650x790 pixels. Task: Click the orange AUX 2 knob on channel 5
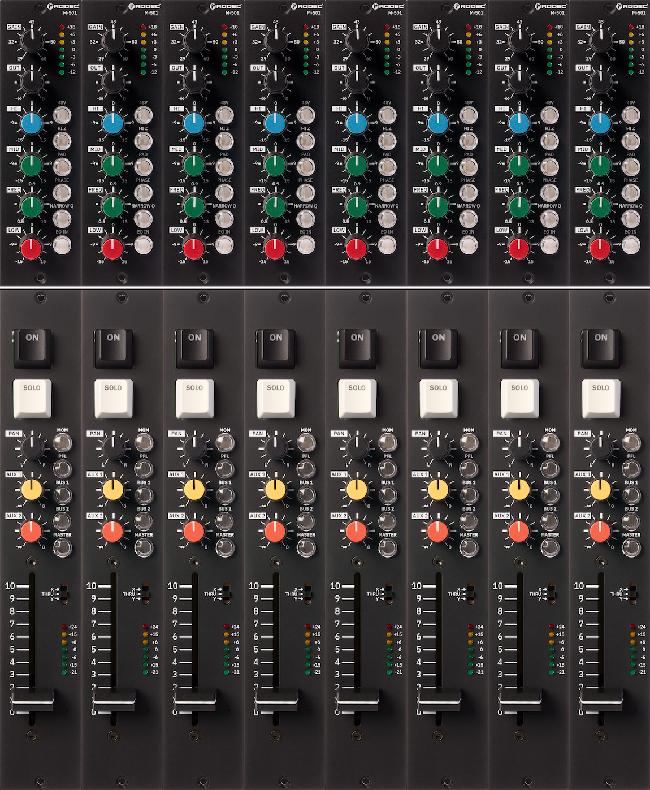click(x=357, y=531)
